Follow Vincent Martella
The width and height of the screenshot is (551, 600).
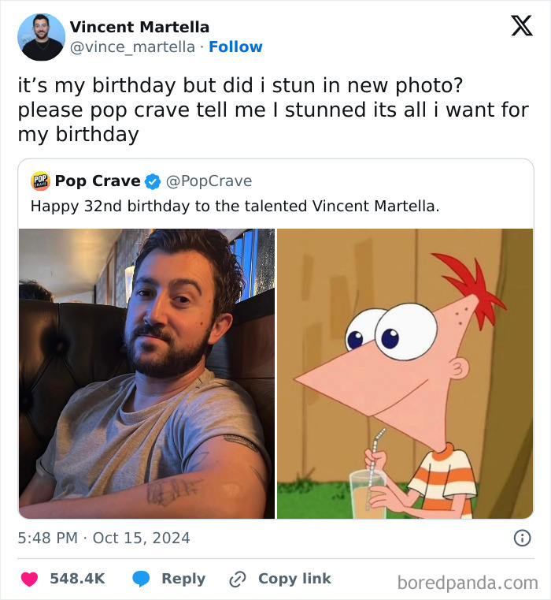tap(235, 47)
